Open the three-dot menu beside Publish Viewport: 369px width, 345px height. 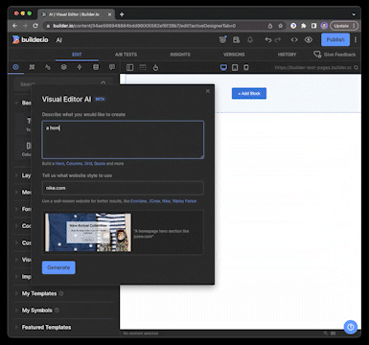(356, 39)
